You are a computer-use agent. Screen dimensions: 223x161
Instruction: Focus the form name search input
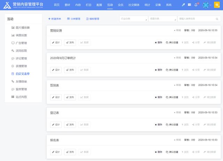[195, 19]
